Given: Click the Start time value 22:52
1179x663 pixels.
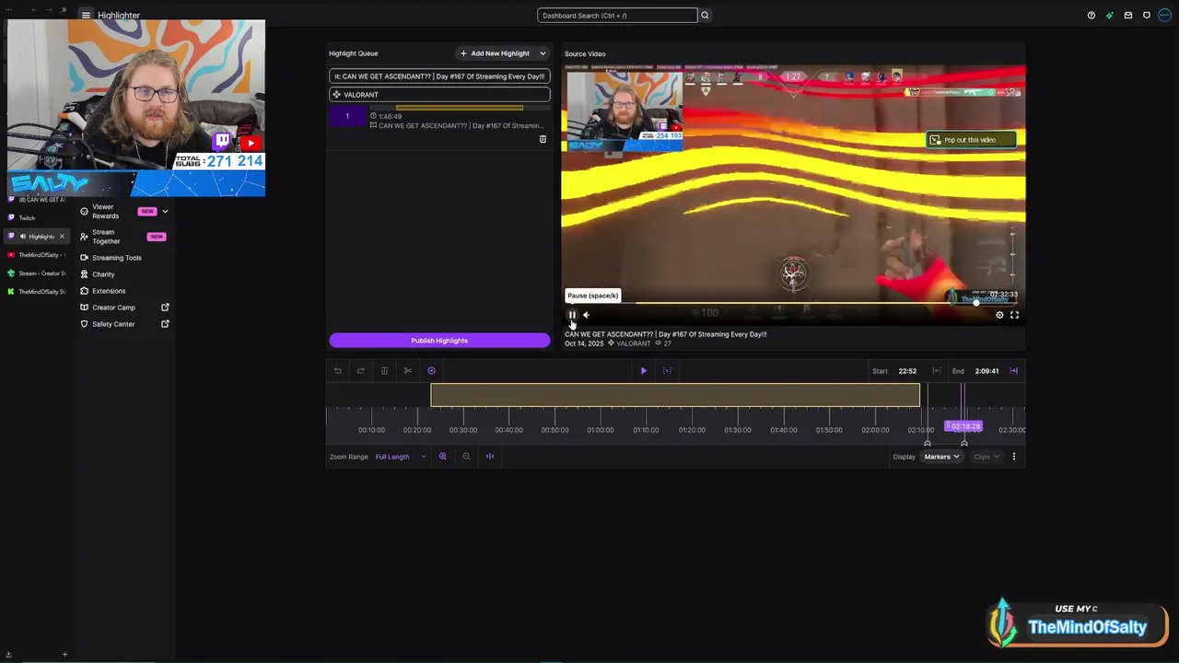Looking at the screenshot, I should pyautogui.click(x=907, y=371).
